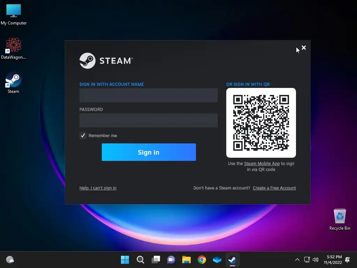Click the PASSWORD label
Image resolution: width=357 pixels, height=268 pixels.
91,109
